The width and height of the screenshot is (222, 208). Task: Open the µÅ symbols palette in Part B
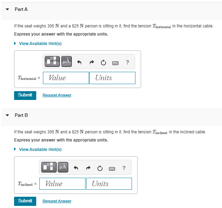click(x=63, y=168)
